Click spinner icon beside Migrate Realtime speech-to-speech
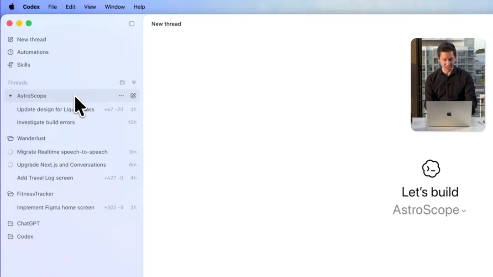 10,152
